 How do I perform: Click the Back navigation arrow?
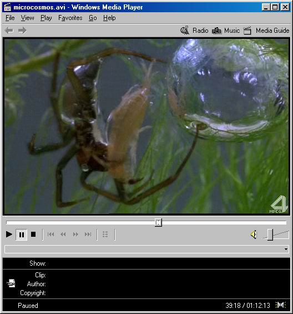pos(9,31)
